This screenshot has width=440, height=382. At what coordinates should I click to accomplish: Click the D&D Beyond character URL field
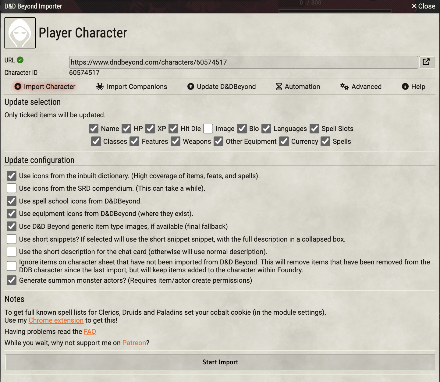coord(243,62)
